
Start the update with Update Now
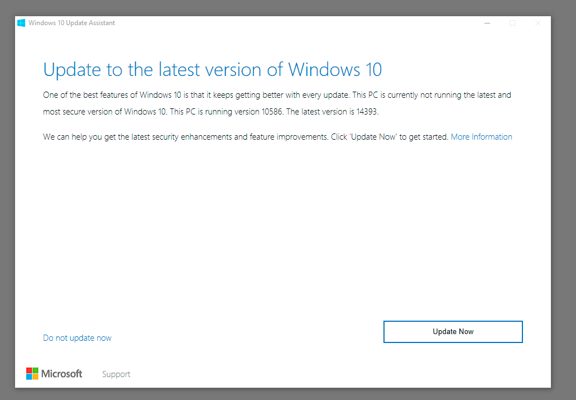453,331
